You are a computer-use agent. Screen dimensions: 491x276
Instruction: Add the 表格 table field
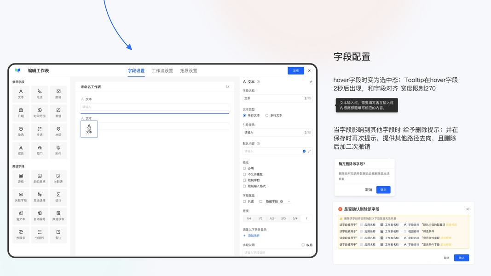click(21, 178)
